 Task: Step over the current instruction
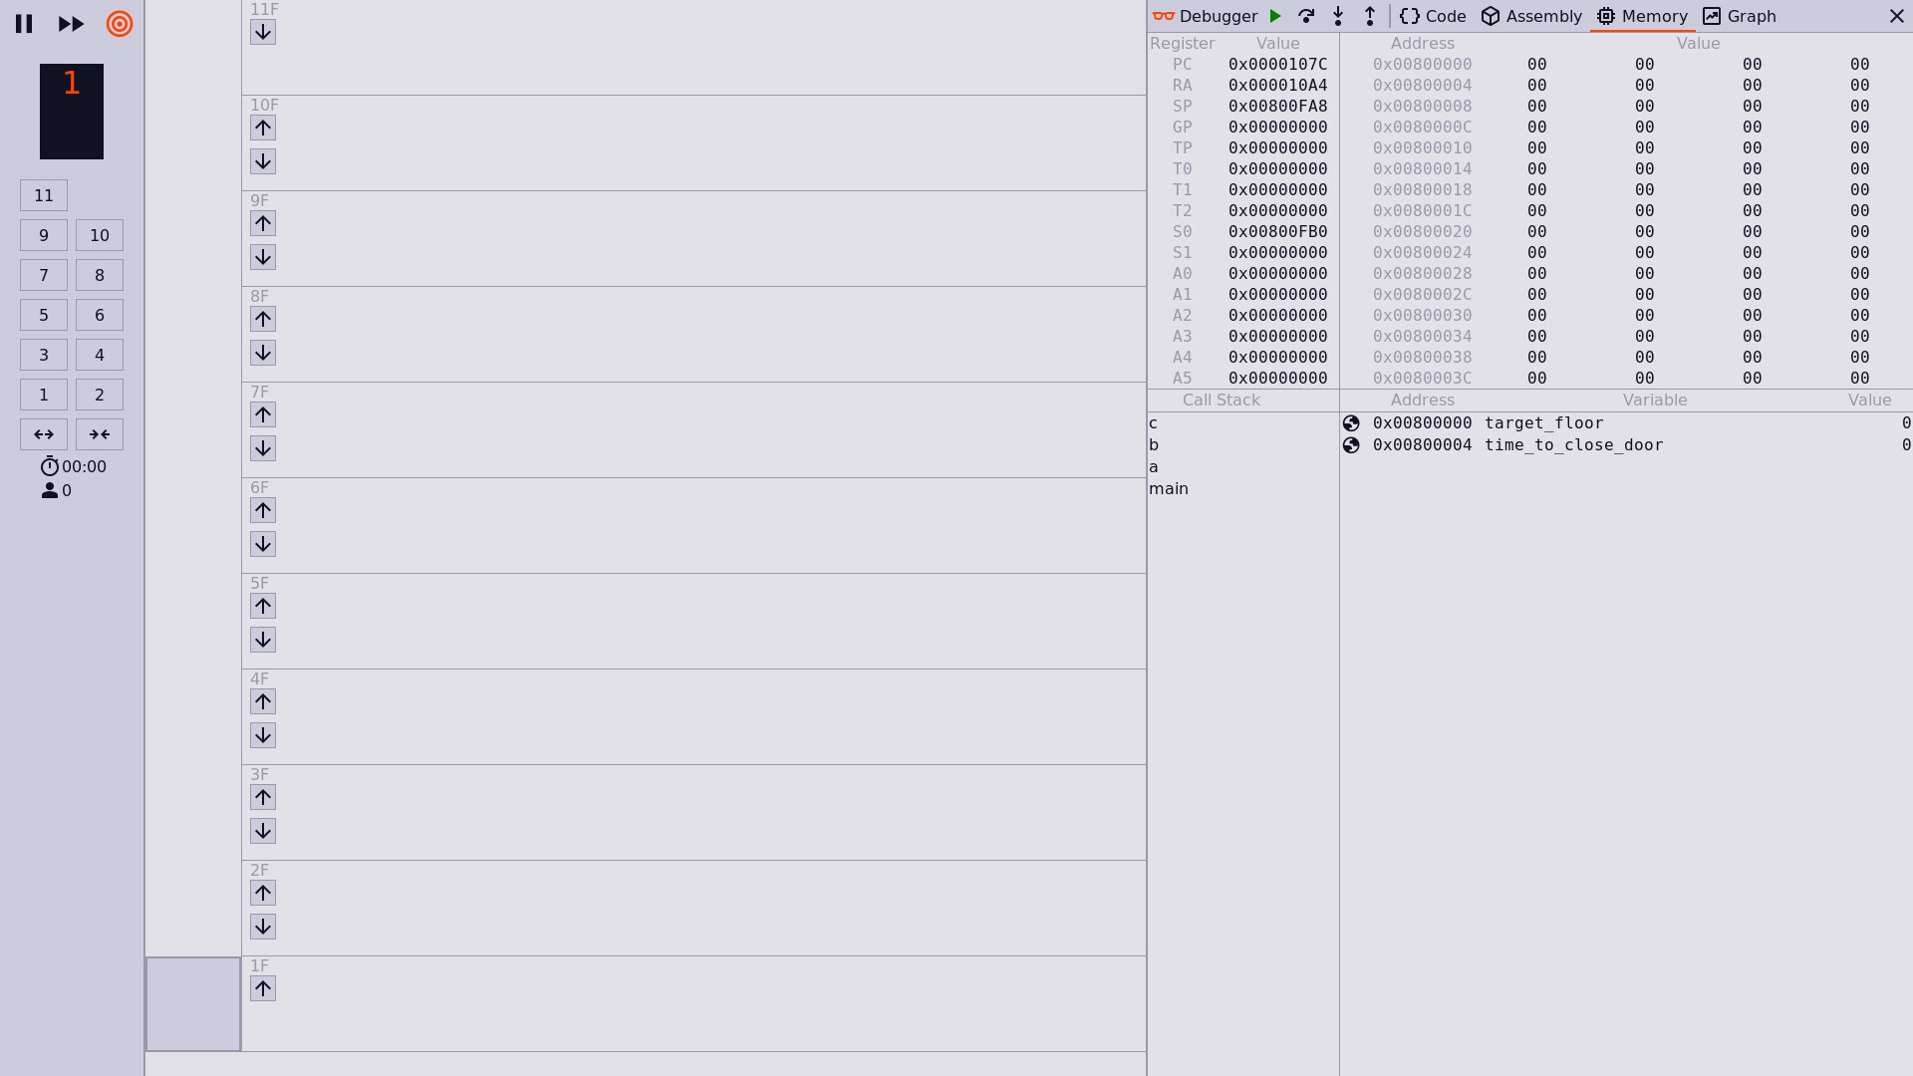tap(1306, 16)
